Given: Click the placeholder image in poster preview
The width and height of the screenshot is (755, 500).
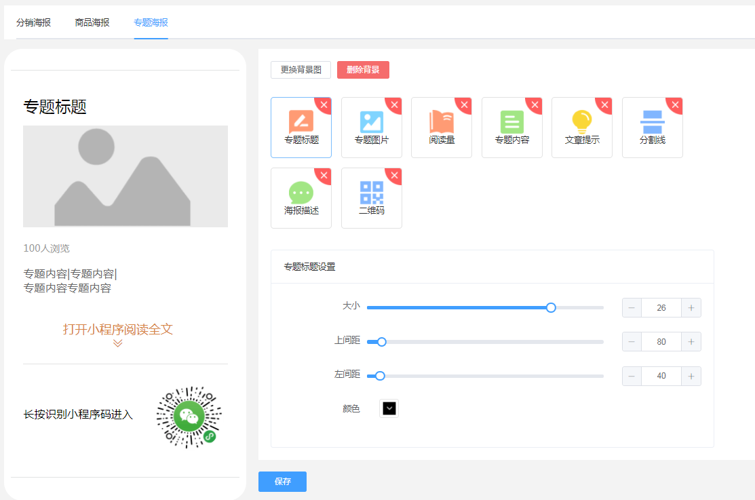Looking at the screenshot, I should [x=125, y=176].
